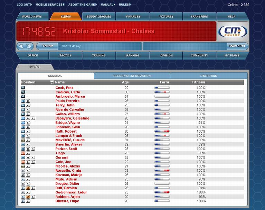Go to the Finances tab

[x=133, y=17]
